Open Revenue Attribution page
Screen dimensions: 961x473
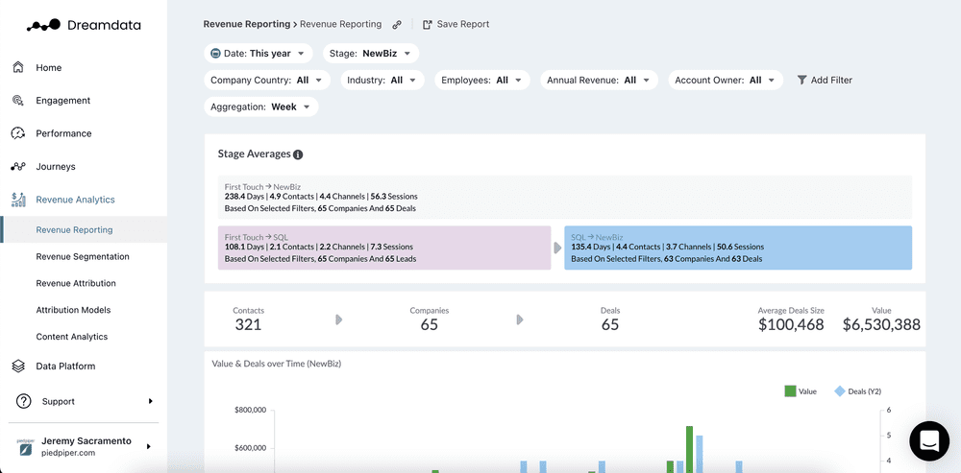[76, 283]
